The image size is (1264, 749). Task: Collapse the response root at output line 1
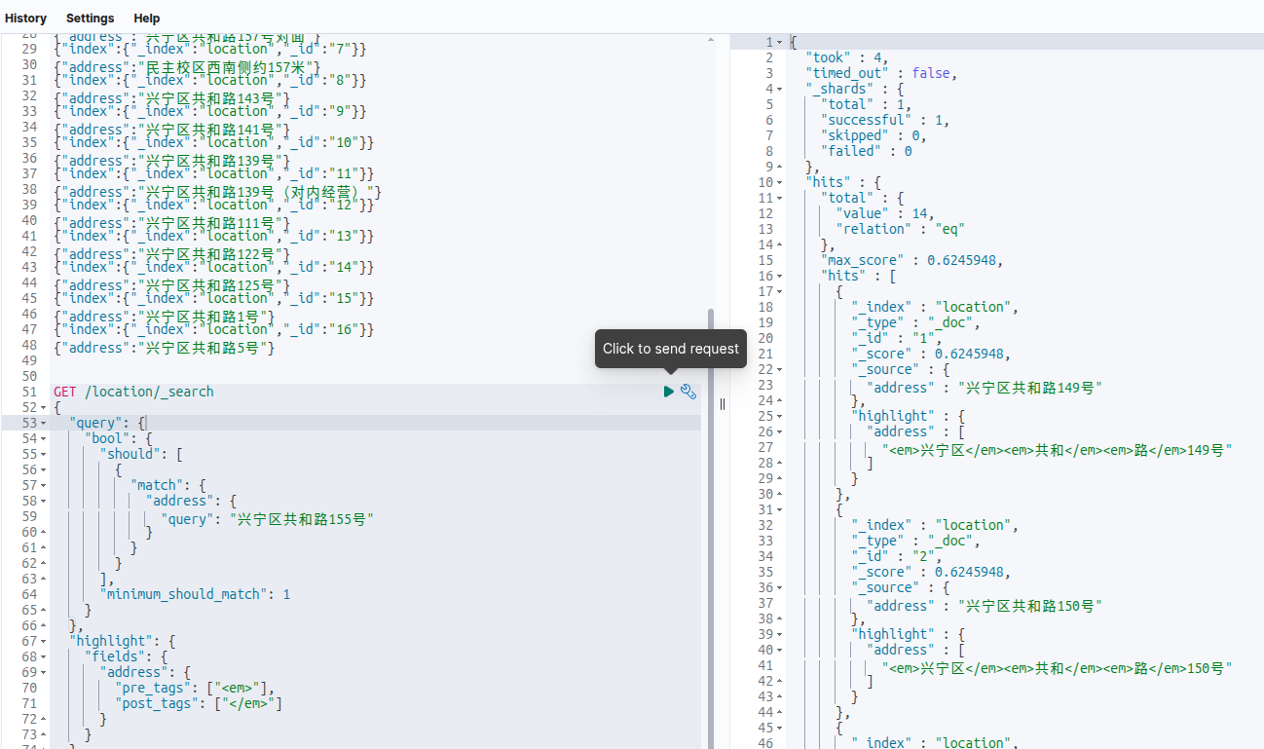click(x=779, y=42)
